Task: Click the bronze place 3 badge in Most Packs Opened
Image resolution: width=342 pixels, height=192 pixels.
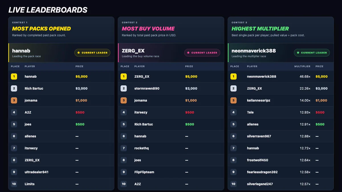Action: 14,100
